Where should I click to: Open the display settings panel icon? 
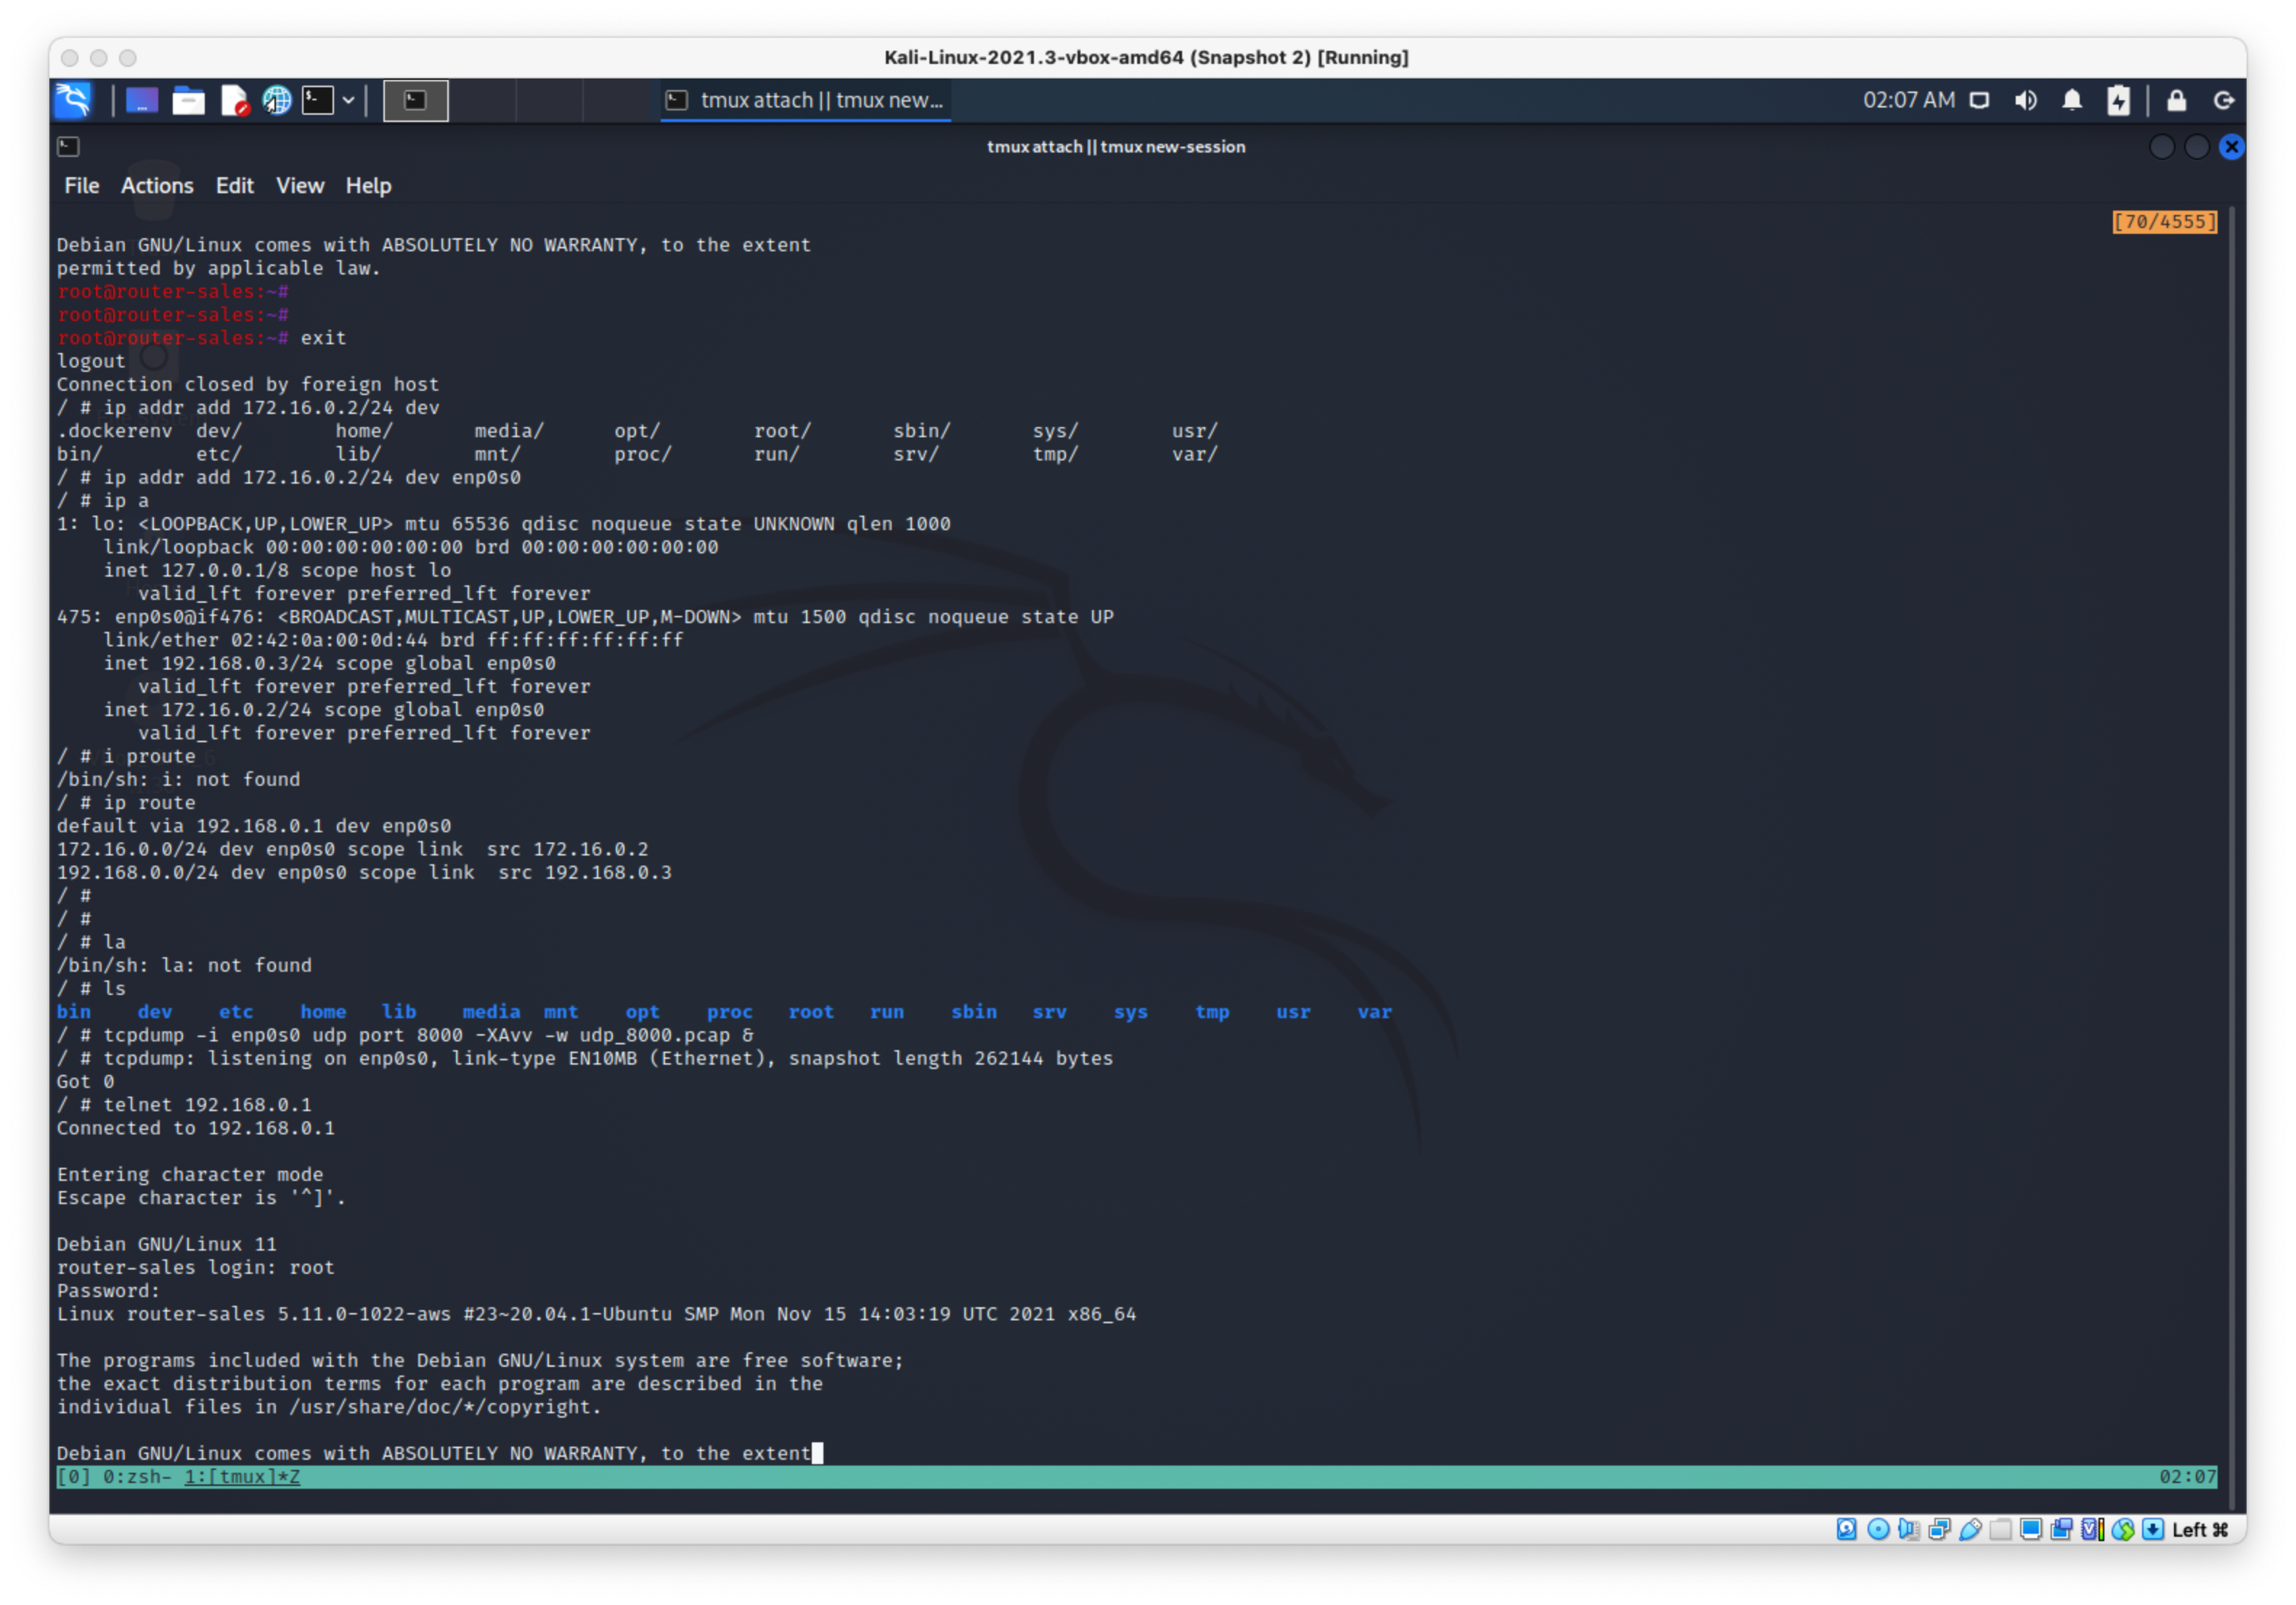coord(1979,100)
